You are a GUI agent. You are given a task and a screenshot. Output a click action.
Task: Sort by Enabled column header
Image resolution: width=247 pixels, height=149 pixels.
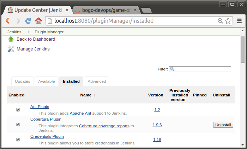click(17, 95)
